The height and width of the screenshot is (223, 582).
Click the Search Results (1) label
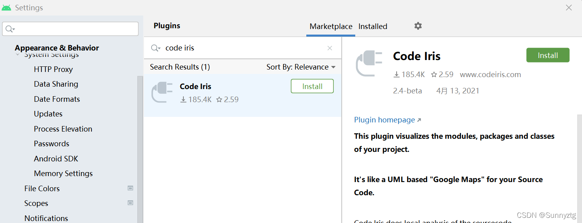180,67
